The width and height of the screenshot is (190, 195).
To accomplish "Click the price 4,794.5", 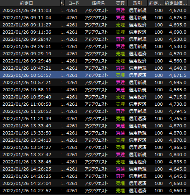I will [178, 111].
